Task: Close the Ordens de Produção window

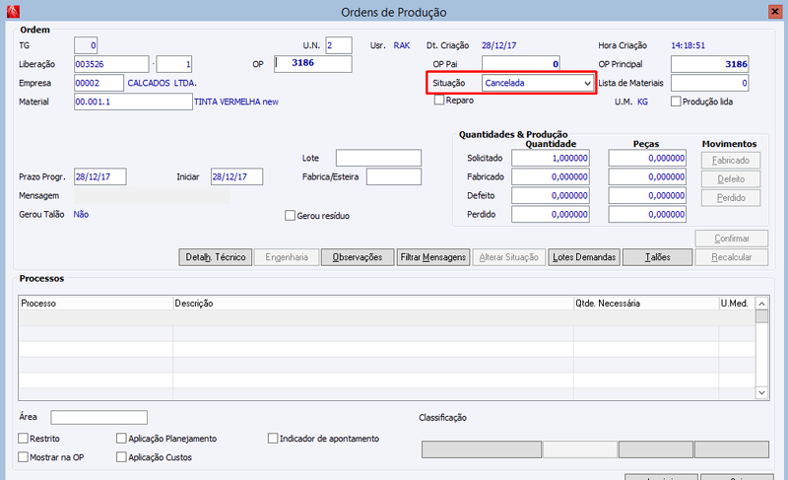Action: coord(774,11)
